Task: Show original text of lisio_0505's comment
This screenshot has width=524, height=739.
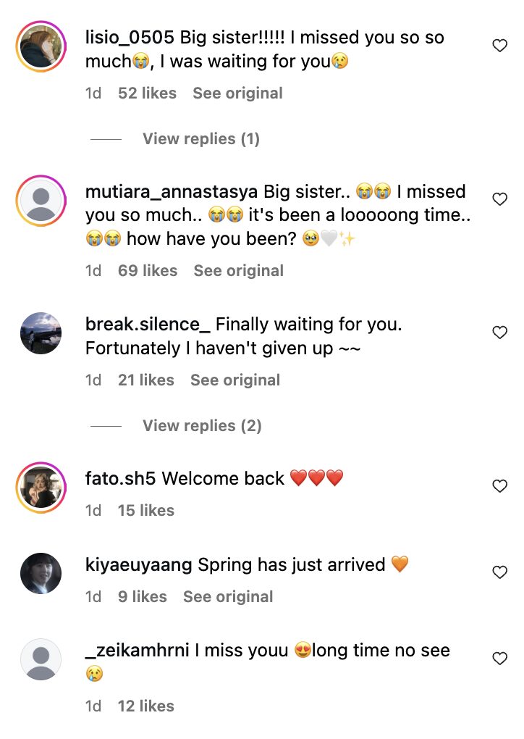Action: (x=237, y=93)
